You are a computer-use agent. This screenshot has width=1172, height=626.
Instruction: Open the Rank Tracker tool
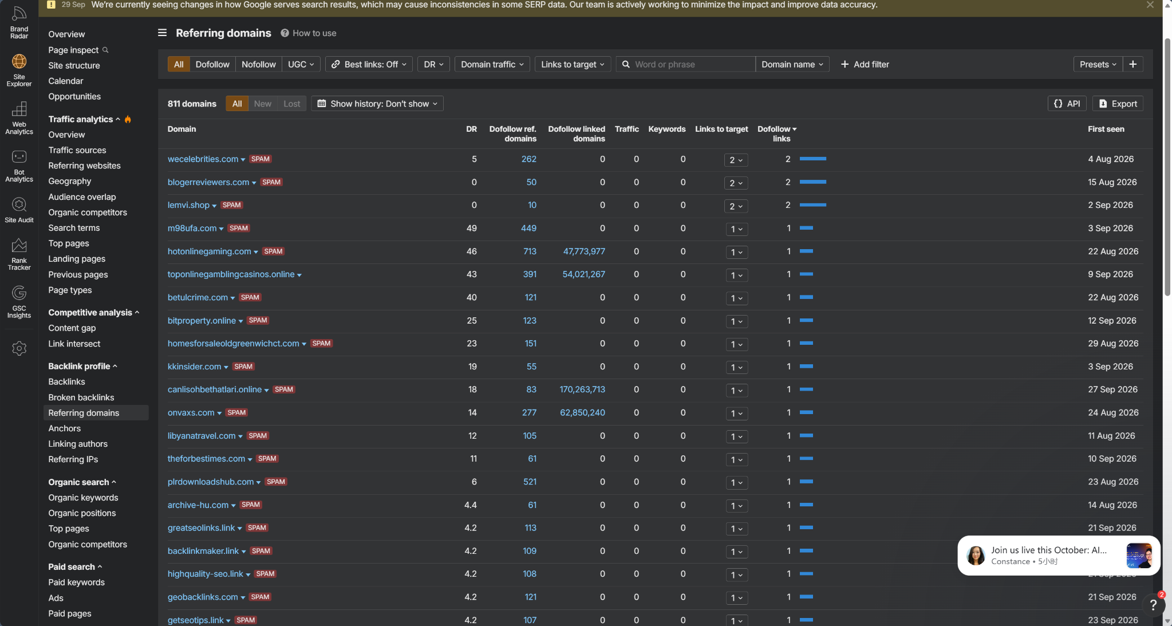[x=19, y=254]
